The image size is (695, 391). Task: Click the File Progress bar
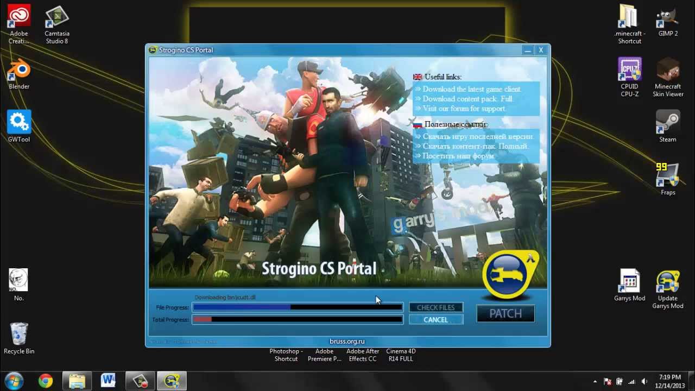(298, 307)
